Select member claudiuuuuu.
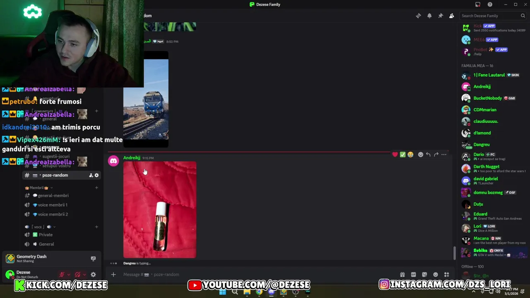Viewport: 530px width, 298px height. coord(493,122)
